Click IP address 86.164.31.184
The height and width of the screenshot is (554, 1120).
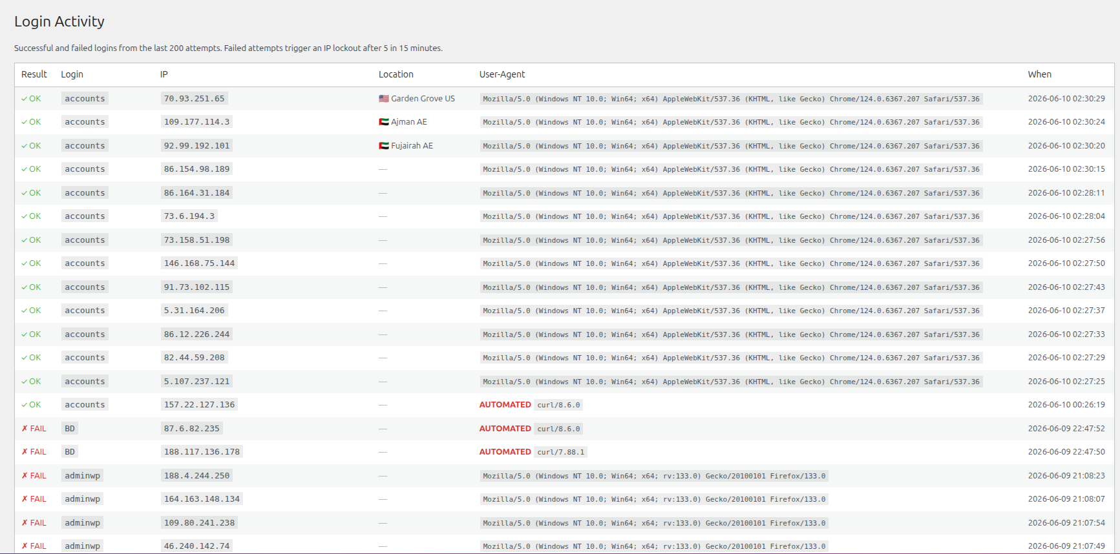click(197, 193)
